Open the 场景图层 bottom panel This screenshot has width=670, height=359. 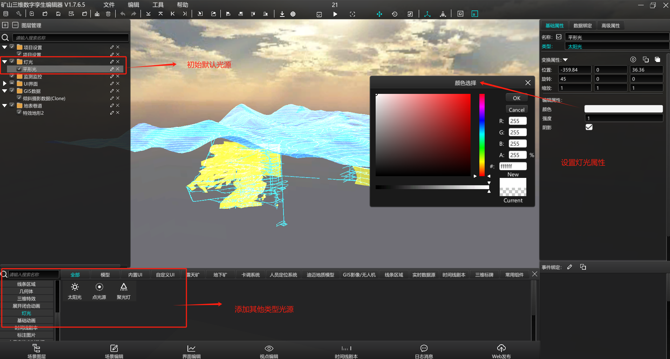pyautogui.click(x=36, y=351)
